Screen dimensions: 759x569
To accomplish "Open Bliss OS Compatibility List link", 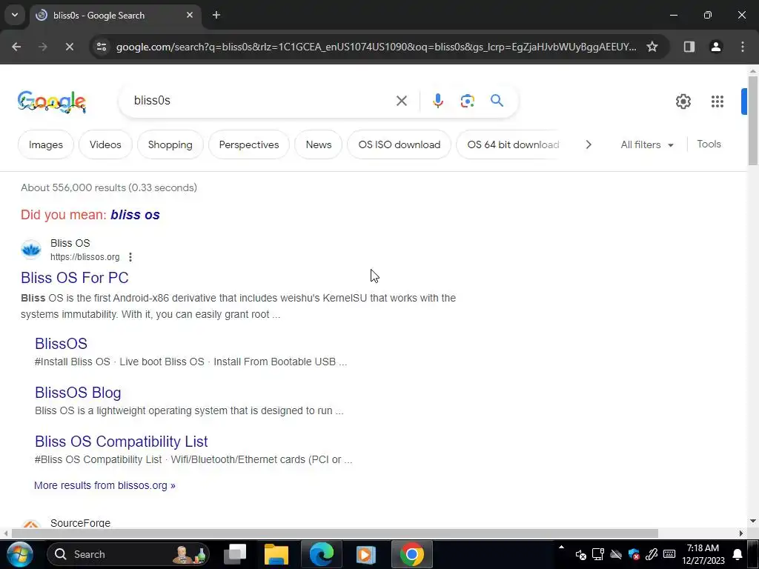I will tap(121, 442).
